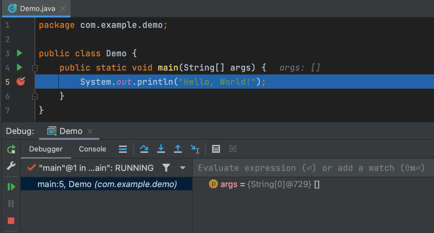Viewport: 434px width, 233px height.
Task: Click the Step Out arrow icon
Action: click(178, 149)
